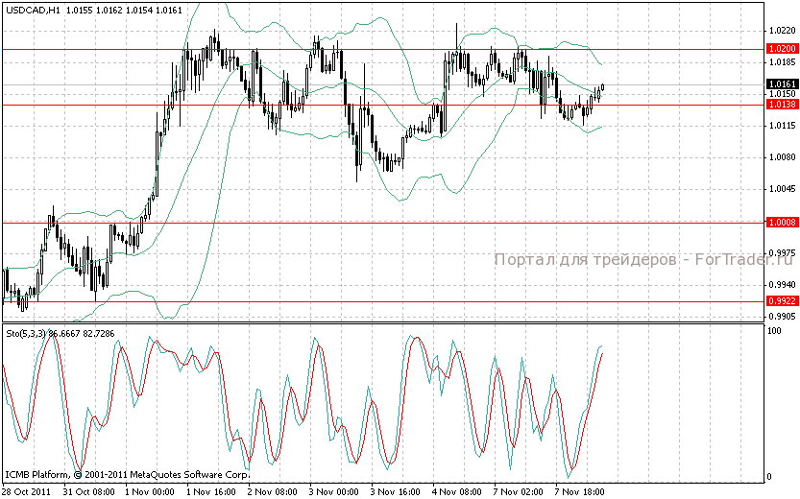
Task: Select the red 0.9922 price label
Action: 782,301
